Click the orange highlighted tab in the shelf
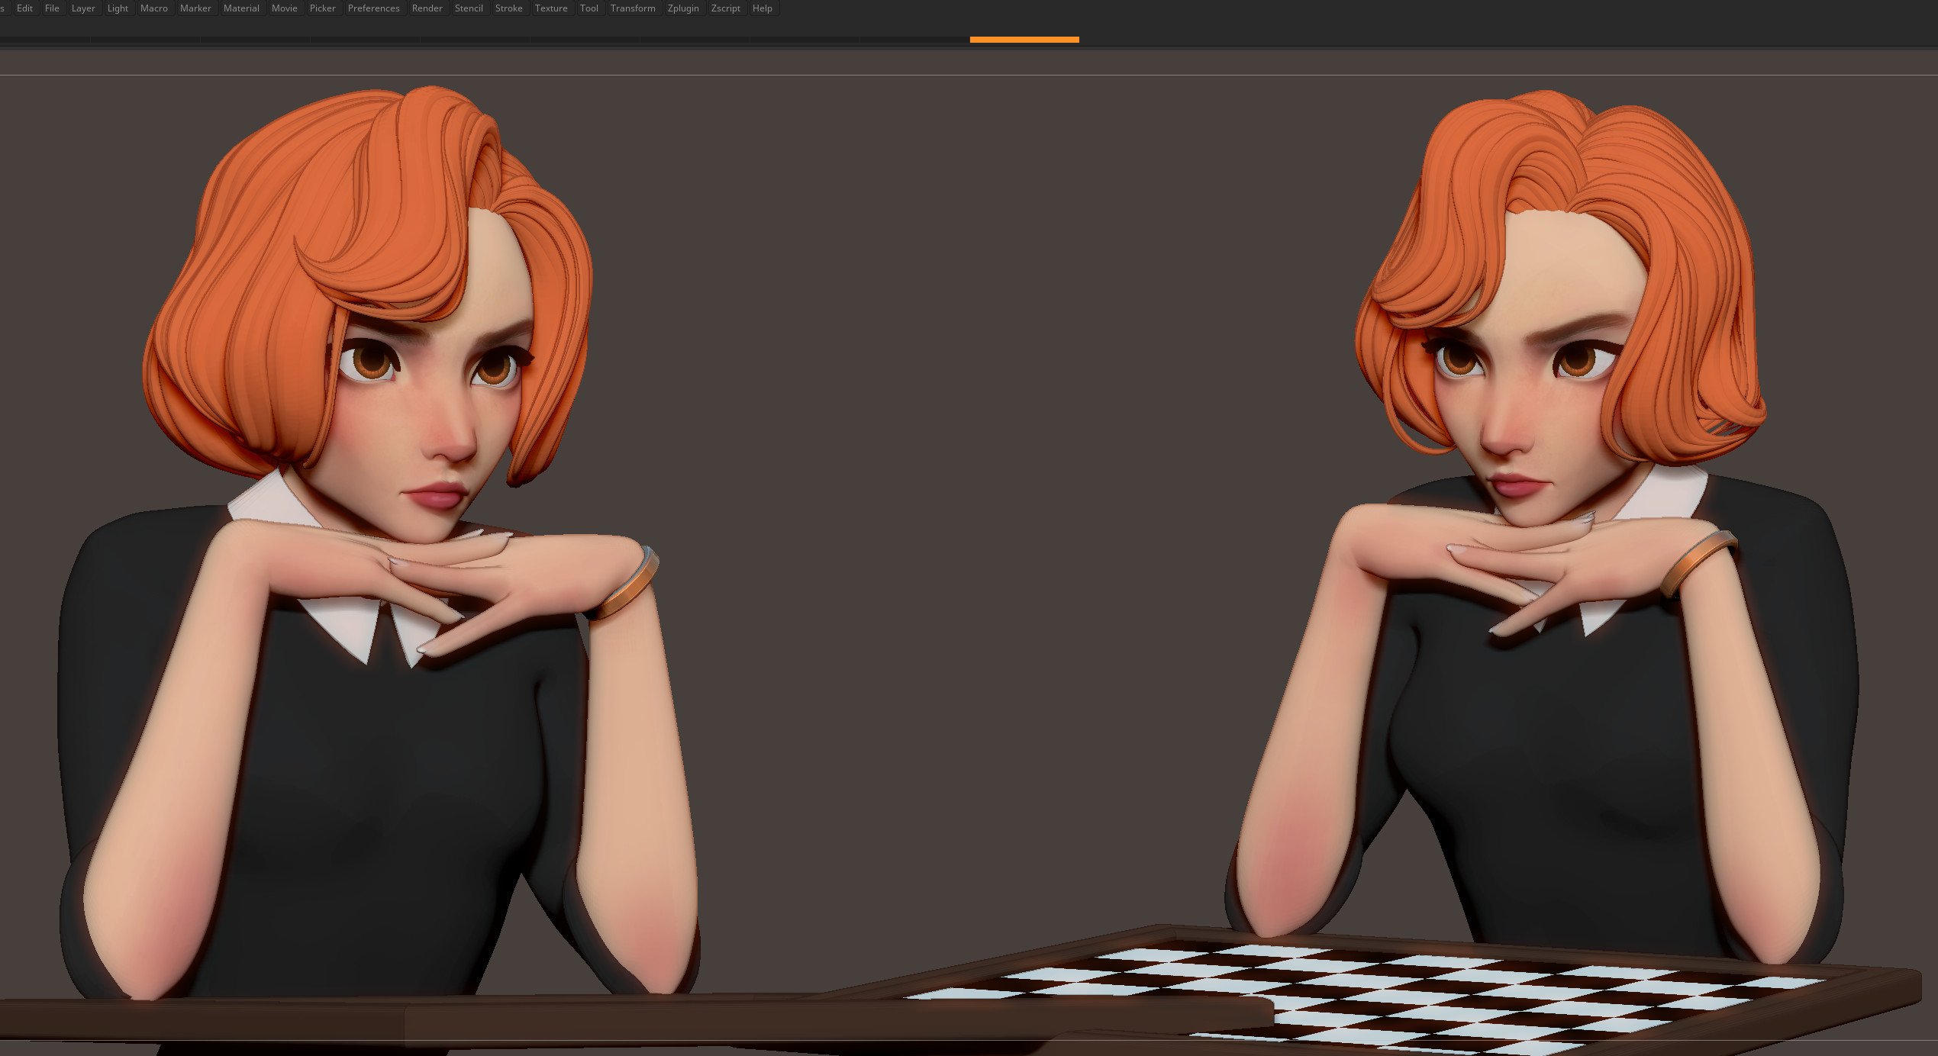The image size is (1938, 1056). [x=1024, y=40]
